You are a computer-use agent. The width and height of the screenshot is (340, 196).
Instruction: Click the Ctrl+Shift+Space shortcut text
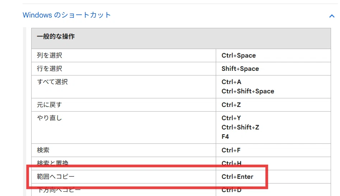click(248, 91)
